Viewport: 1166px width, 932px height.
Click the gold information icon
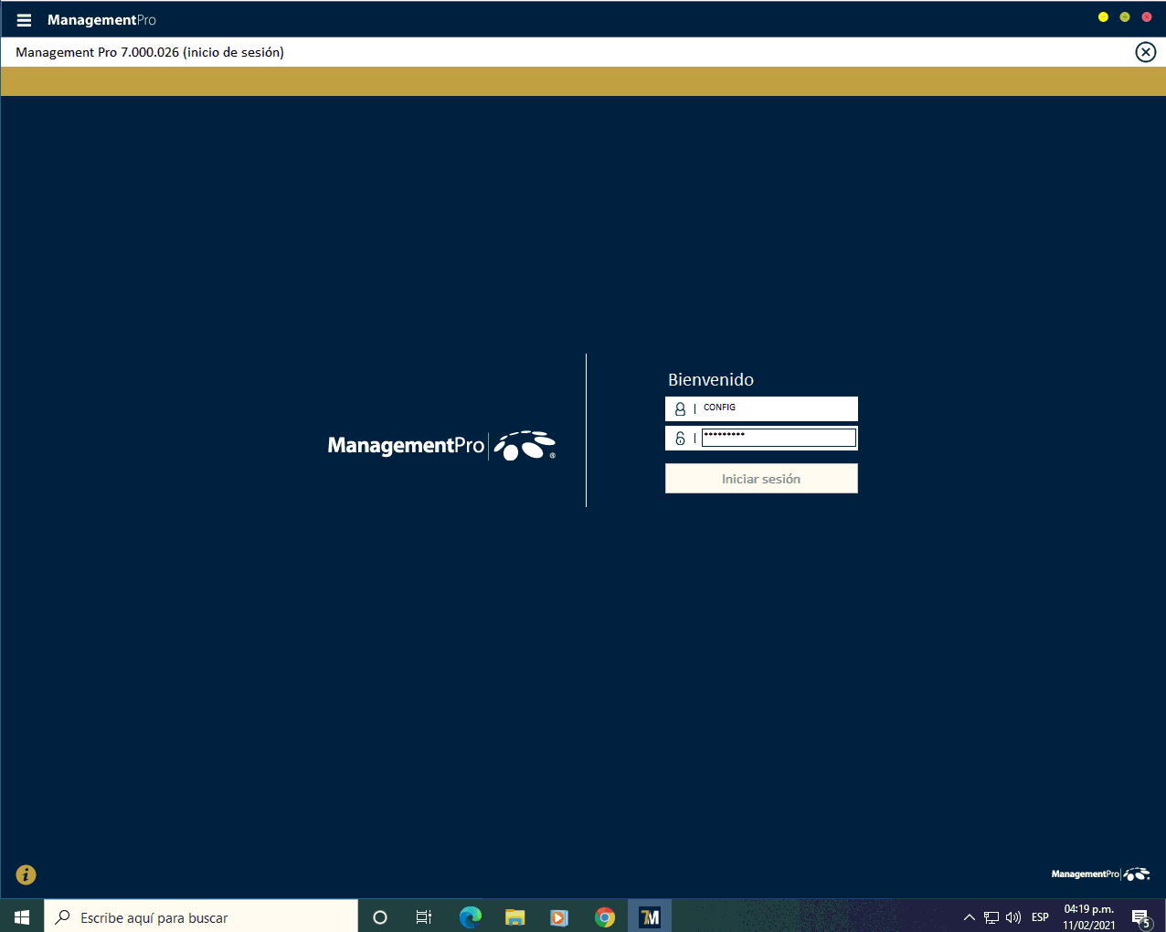point(26,874)
